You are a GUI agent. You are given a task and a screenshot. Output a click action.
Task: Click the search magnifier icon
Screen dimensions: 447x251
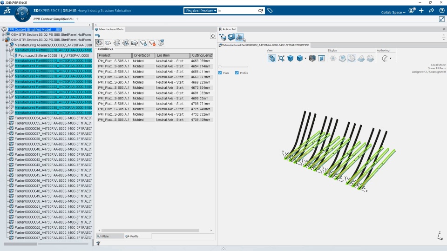(261, 11)
